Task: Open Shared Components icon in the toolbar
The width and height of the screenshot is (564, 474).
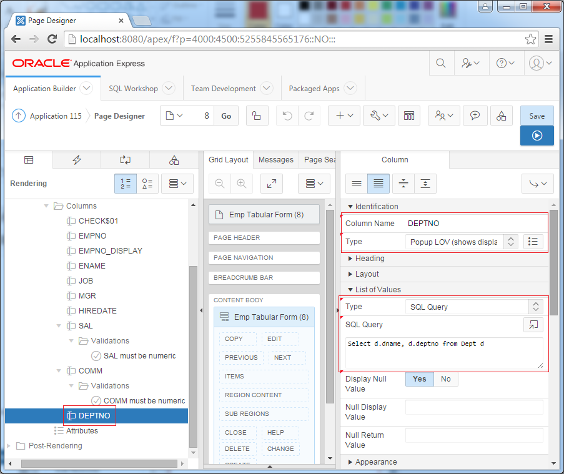Action: pos(501,116)
